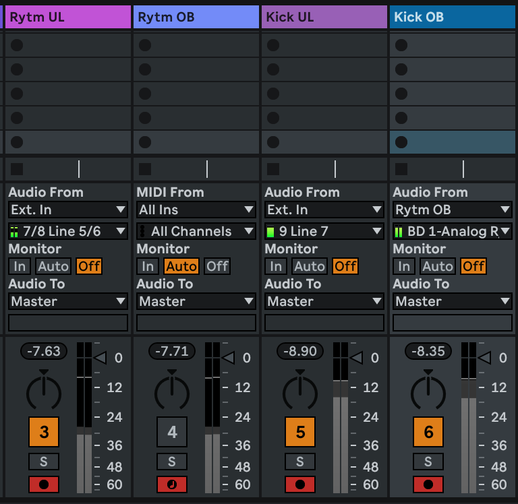
Task: Stop clips on the Rytm OB track
Action: [145, 169]
